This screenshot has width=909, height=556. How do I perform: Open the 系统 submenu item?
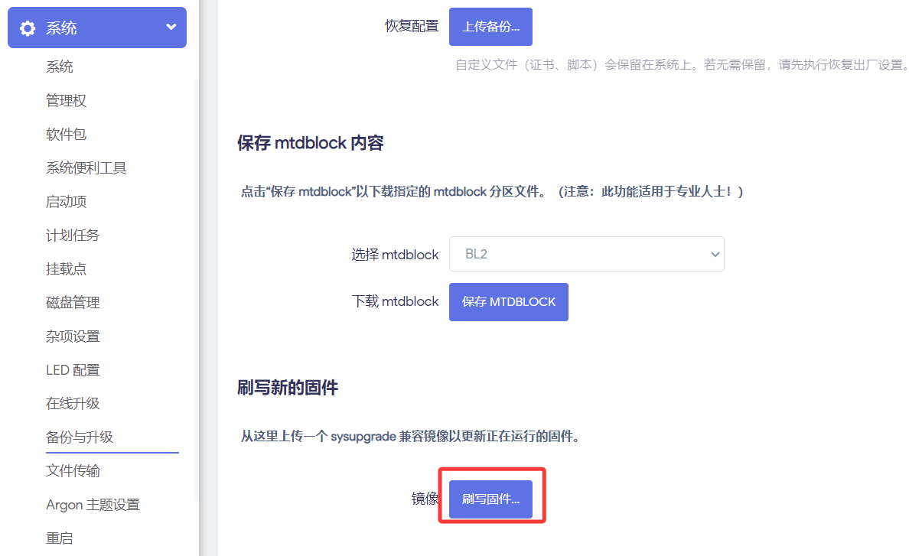click(x=60, y=67)
